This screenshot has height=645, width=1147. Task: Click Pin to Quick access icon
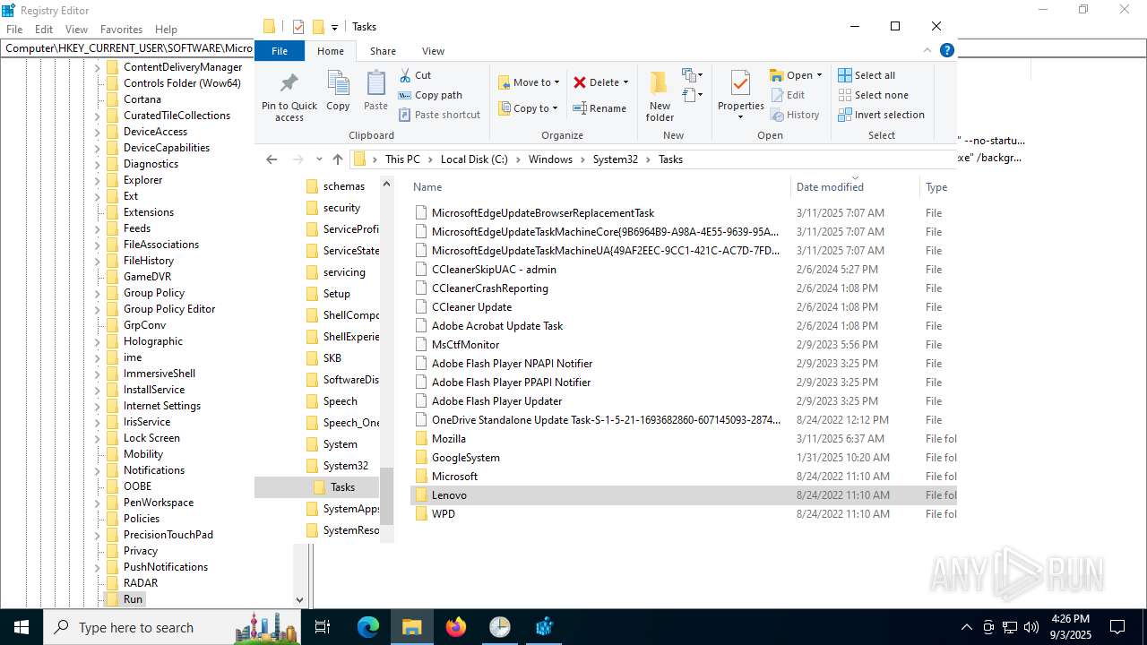(289, 84)
